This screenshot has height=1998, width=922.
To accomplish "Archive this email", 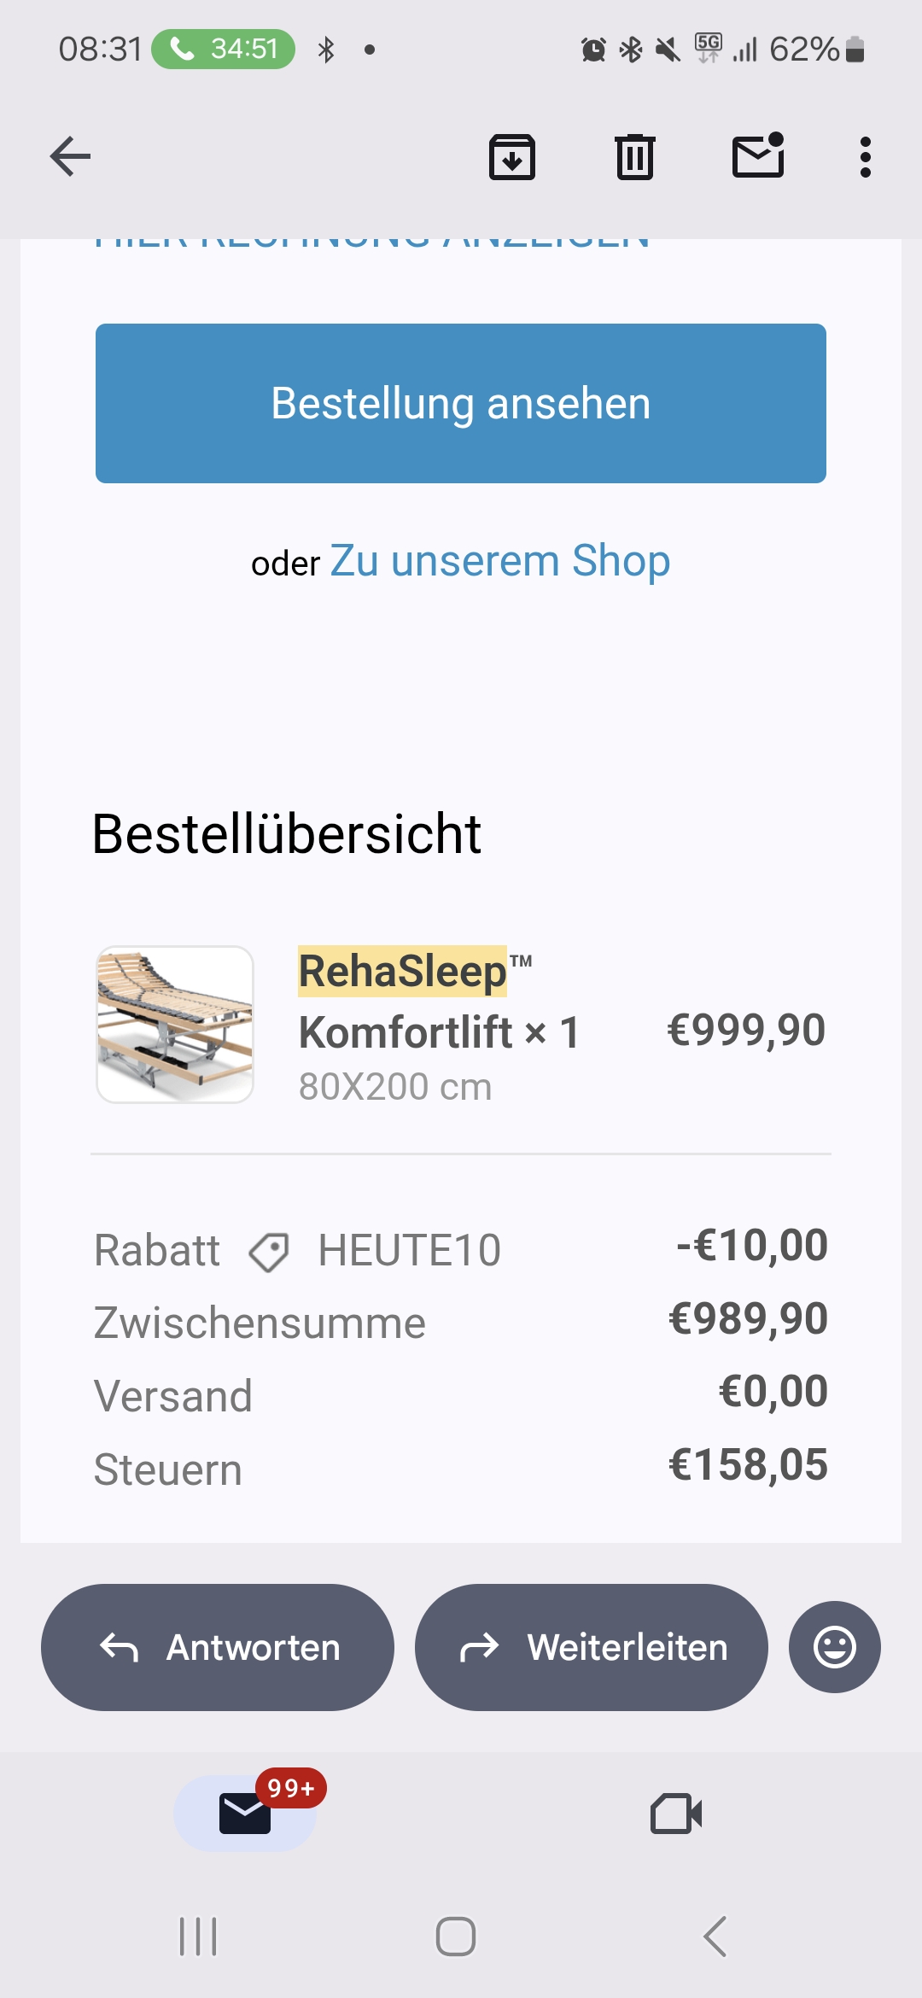I will click(511, 157).
